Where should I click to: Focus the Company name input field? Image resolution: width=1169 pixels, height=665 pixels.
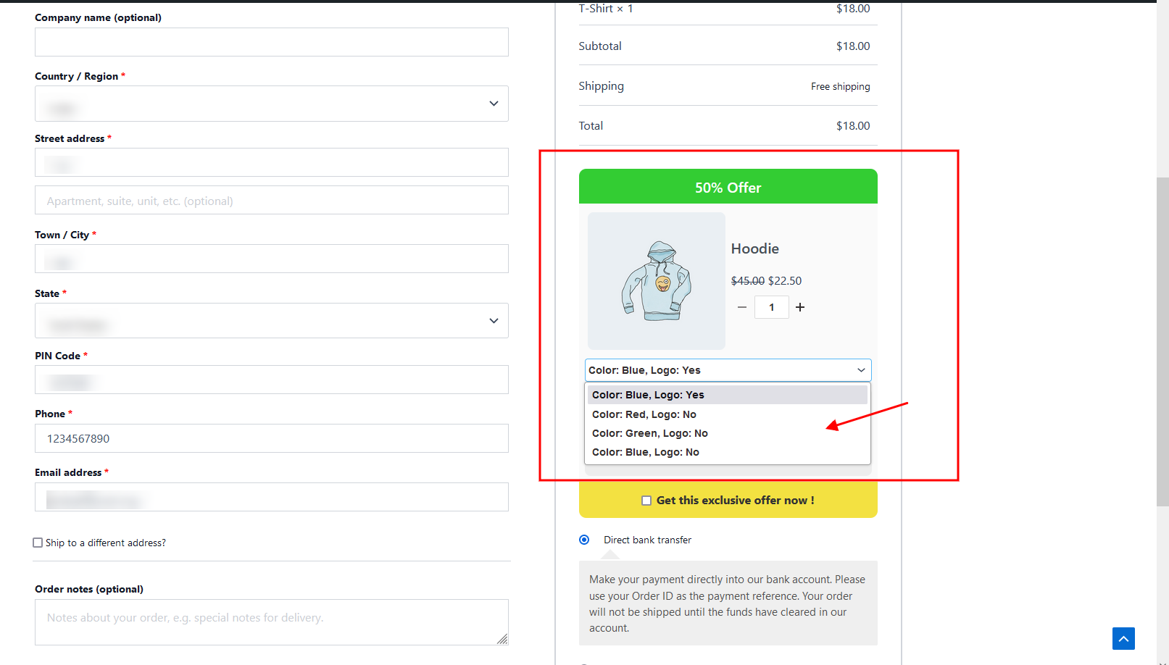[x=272, y=42]
